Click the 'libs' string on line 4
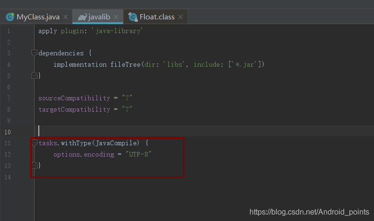Viewport: 374px width, 221px height. (x=174, y=64)
